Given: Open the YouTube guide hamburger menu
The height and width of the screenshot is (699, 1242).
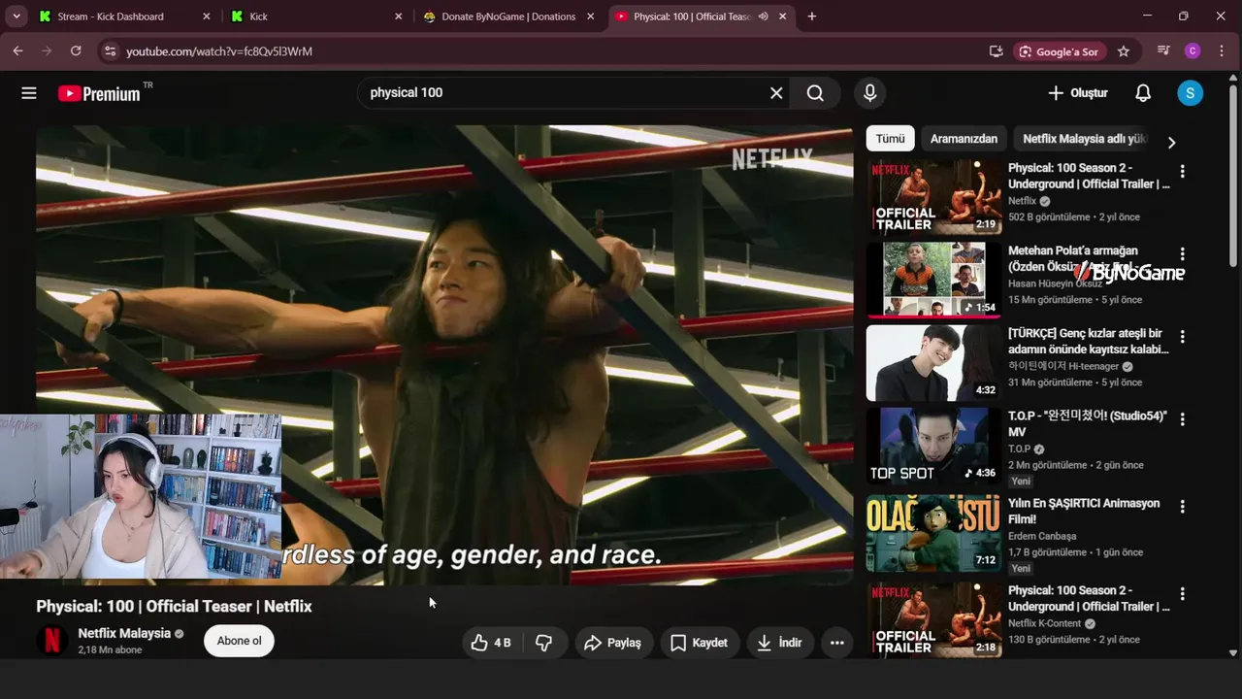Looking at the screenshot, I should [29, 93].
